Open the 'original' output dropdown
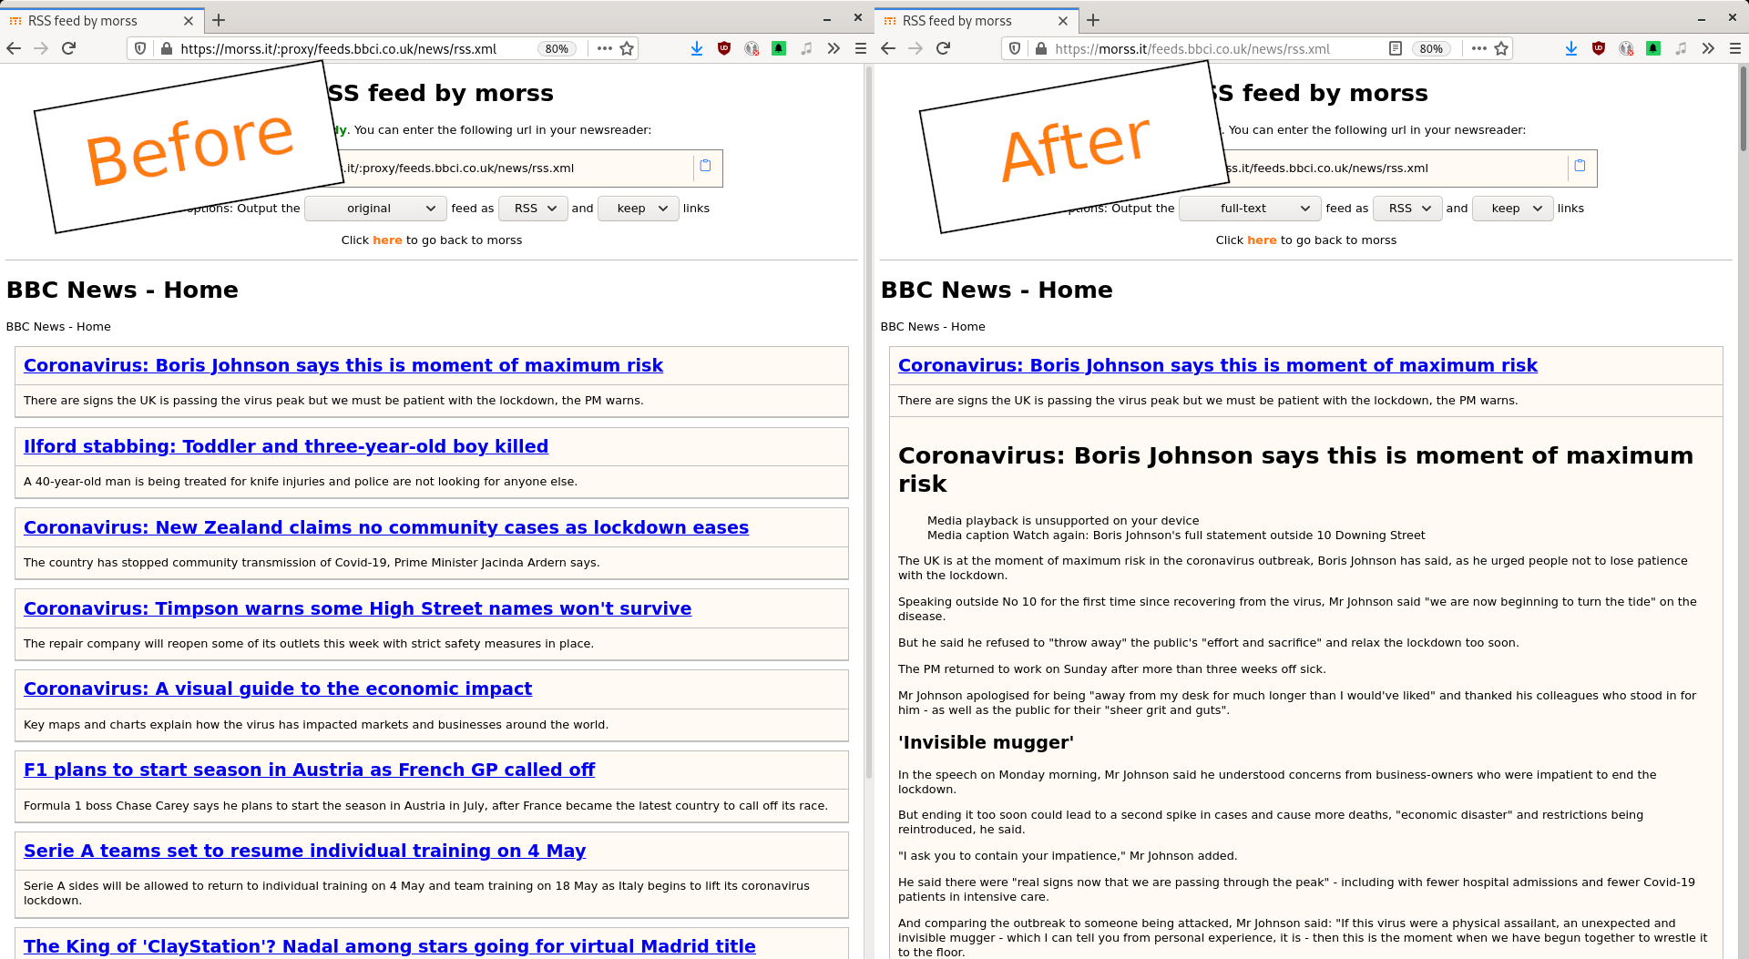The height and width of the screenshot is (959, 1749). (374, 209)
